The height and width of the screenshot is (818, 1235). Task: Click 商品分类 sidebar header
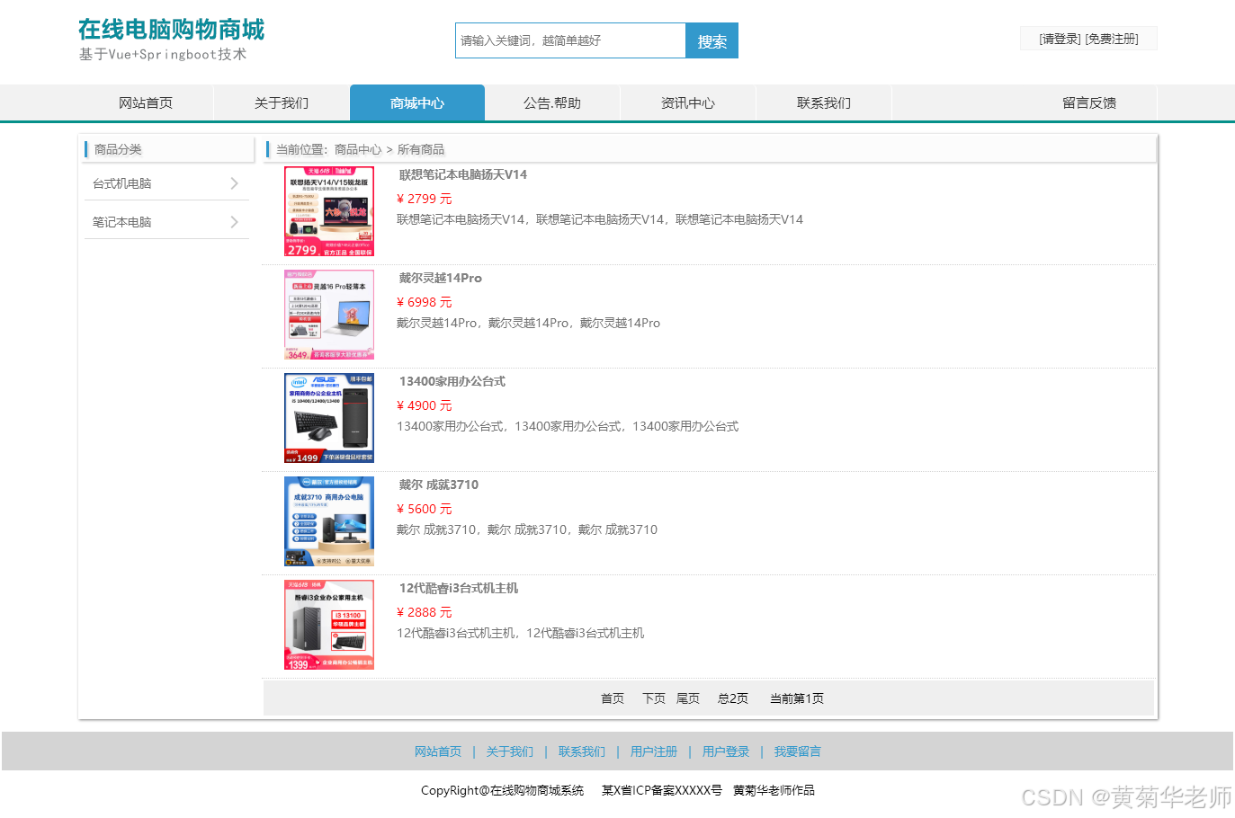pos(118,149)
